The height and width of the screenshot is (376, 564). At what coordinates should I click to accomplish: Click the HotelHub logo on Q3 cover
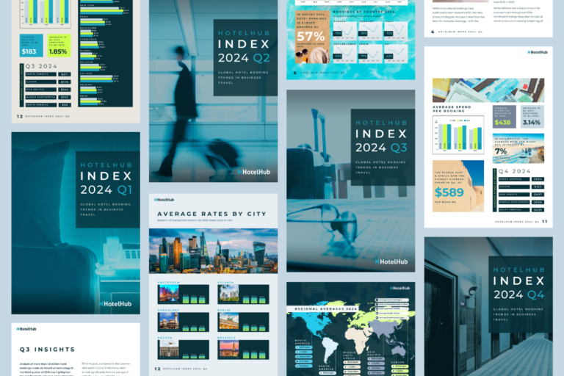coord(391,261)
